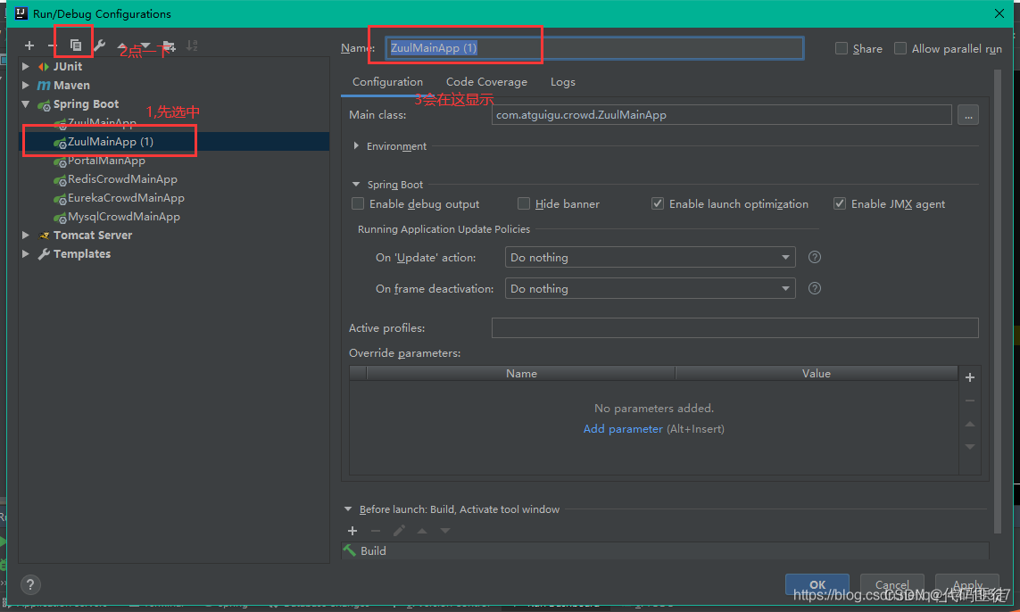
Task: Select first ZuulMainApp configuration
Action: point(174,122)
